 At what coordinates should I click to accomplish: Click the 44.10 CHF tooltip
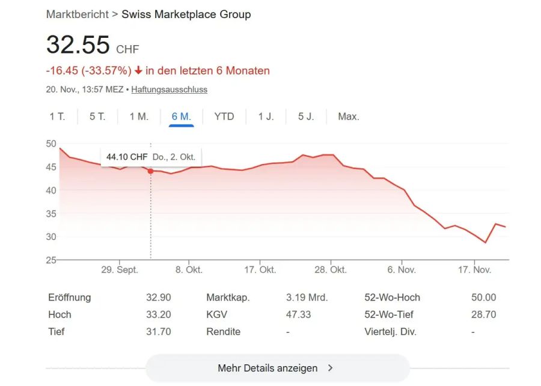coord(150,156)
